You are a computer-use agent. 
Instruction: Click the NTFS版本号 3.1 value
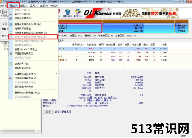pyautogui.click(x=141, y=95)
